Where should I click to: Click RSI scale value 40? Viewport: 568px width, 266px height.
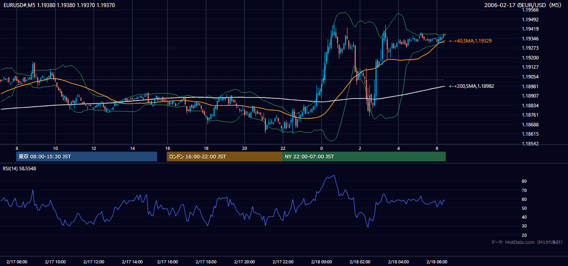[524, 217]
